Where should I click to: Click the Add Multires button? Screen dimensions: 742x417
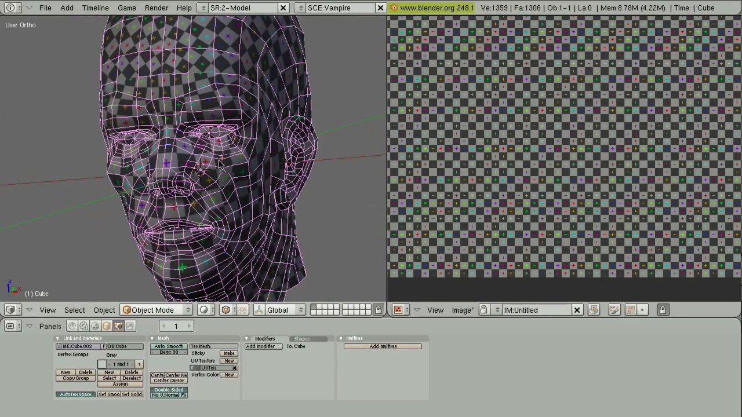383,346
